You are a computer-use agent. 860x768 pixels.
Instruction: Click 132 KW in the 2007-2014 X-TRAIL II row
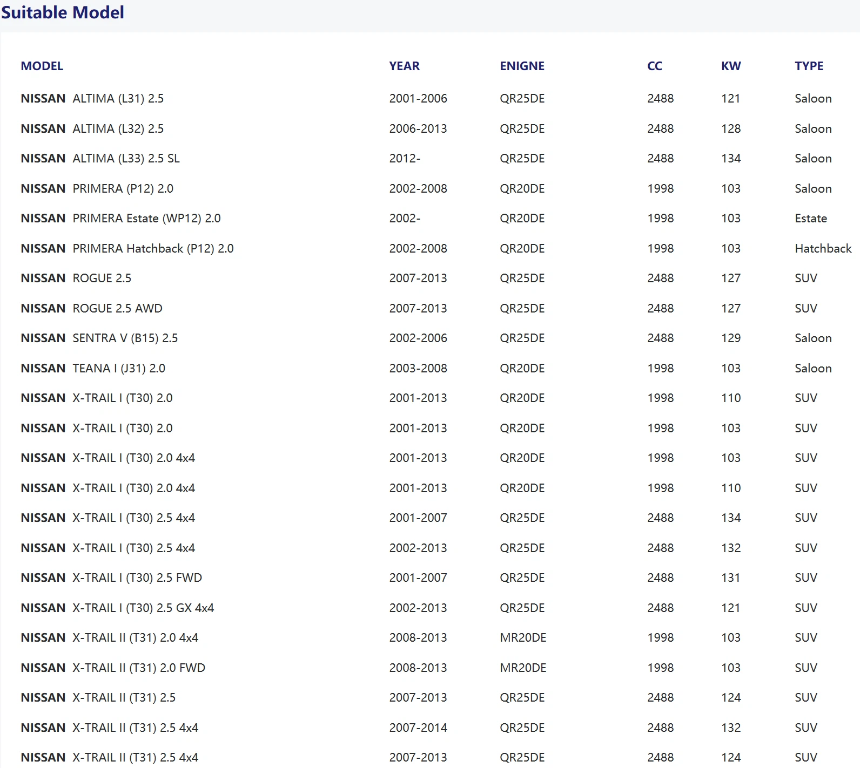[731, 728]
